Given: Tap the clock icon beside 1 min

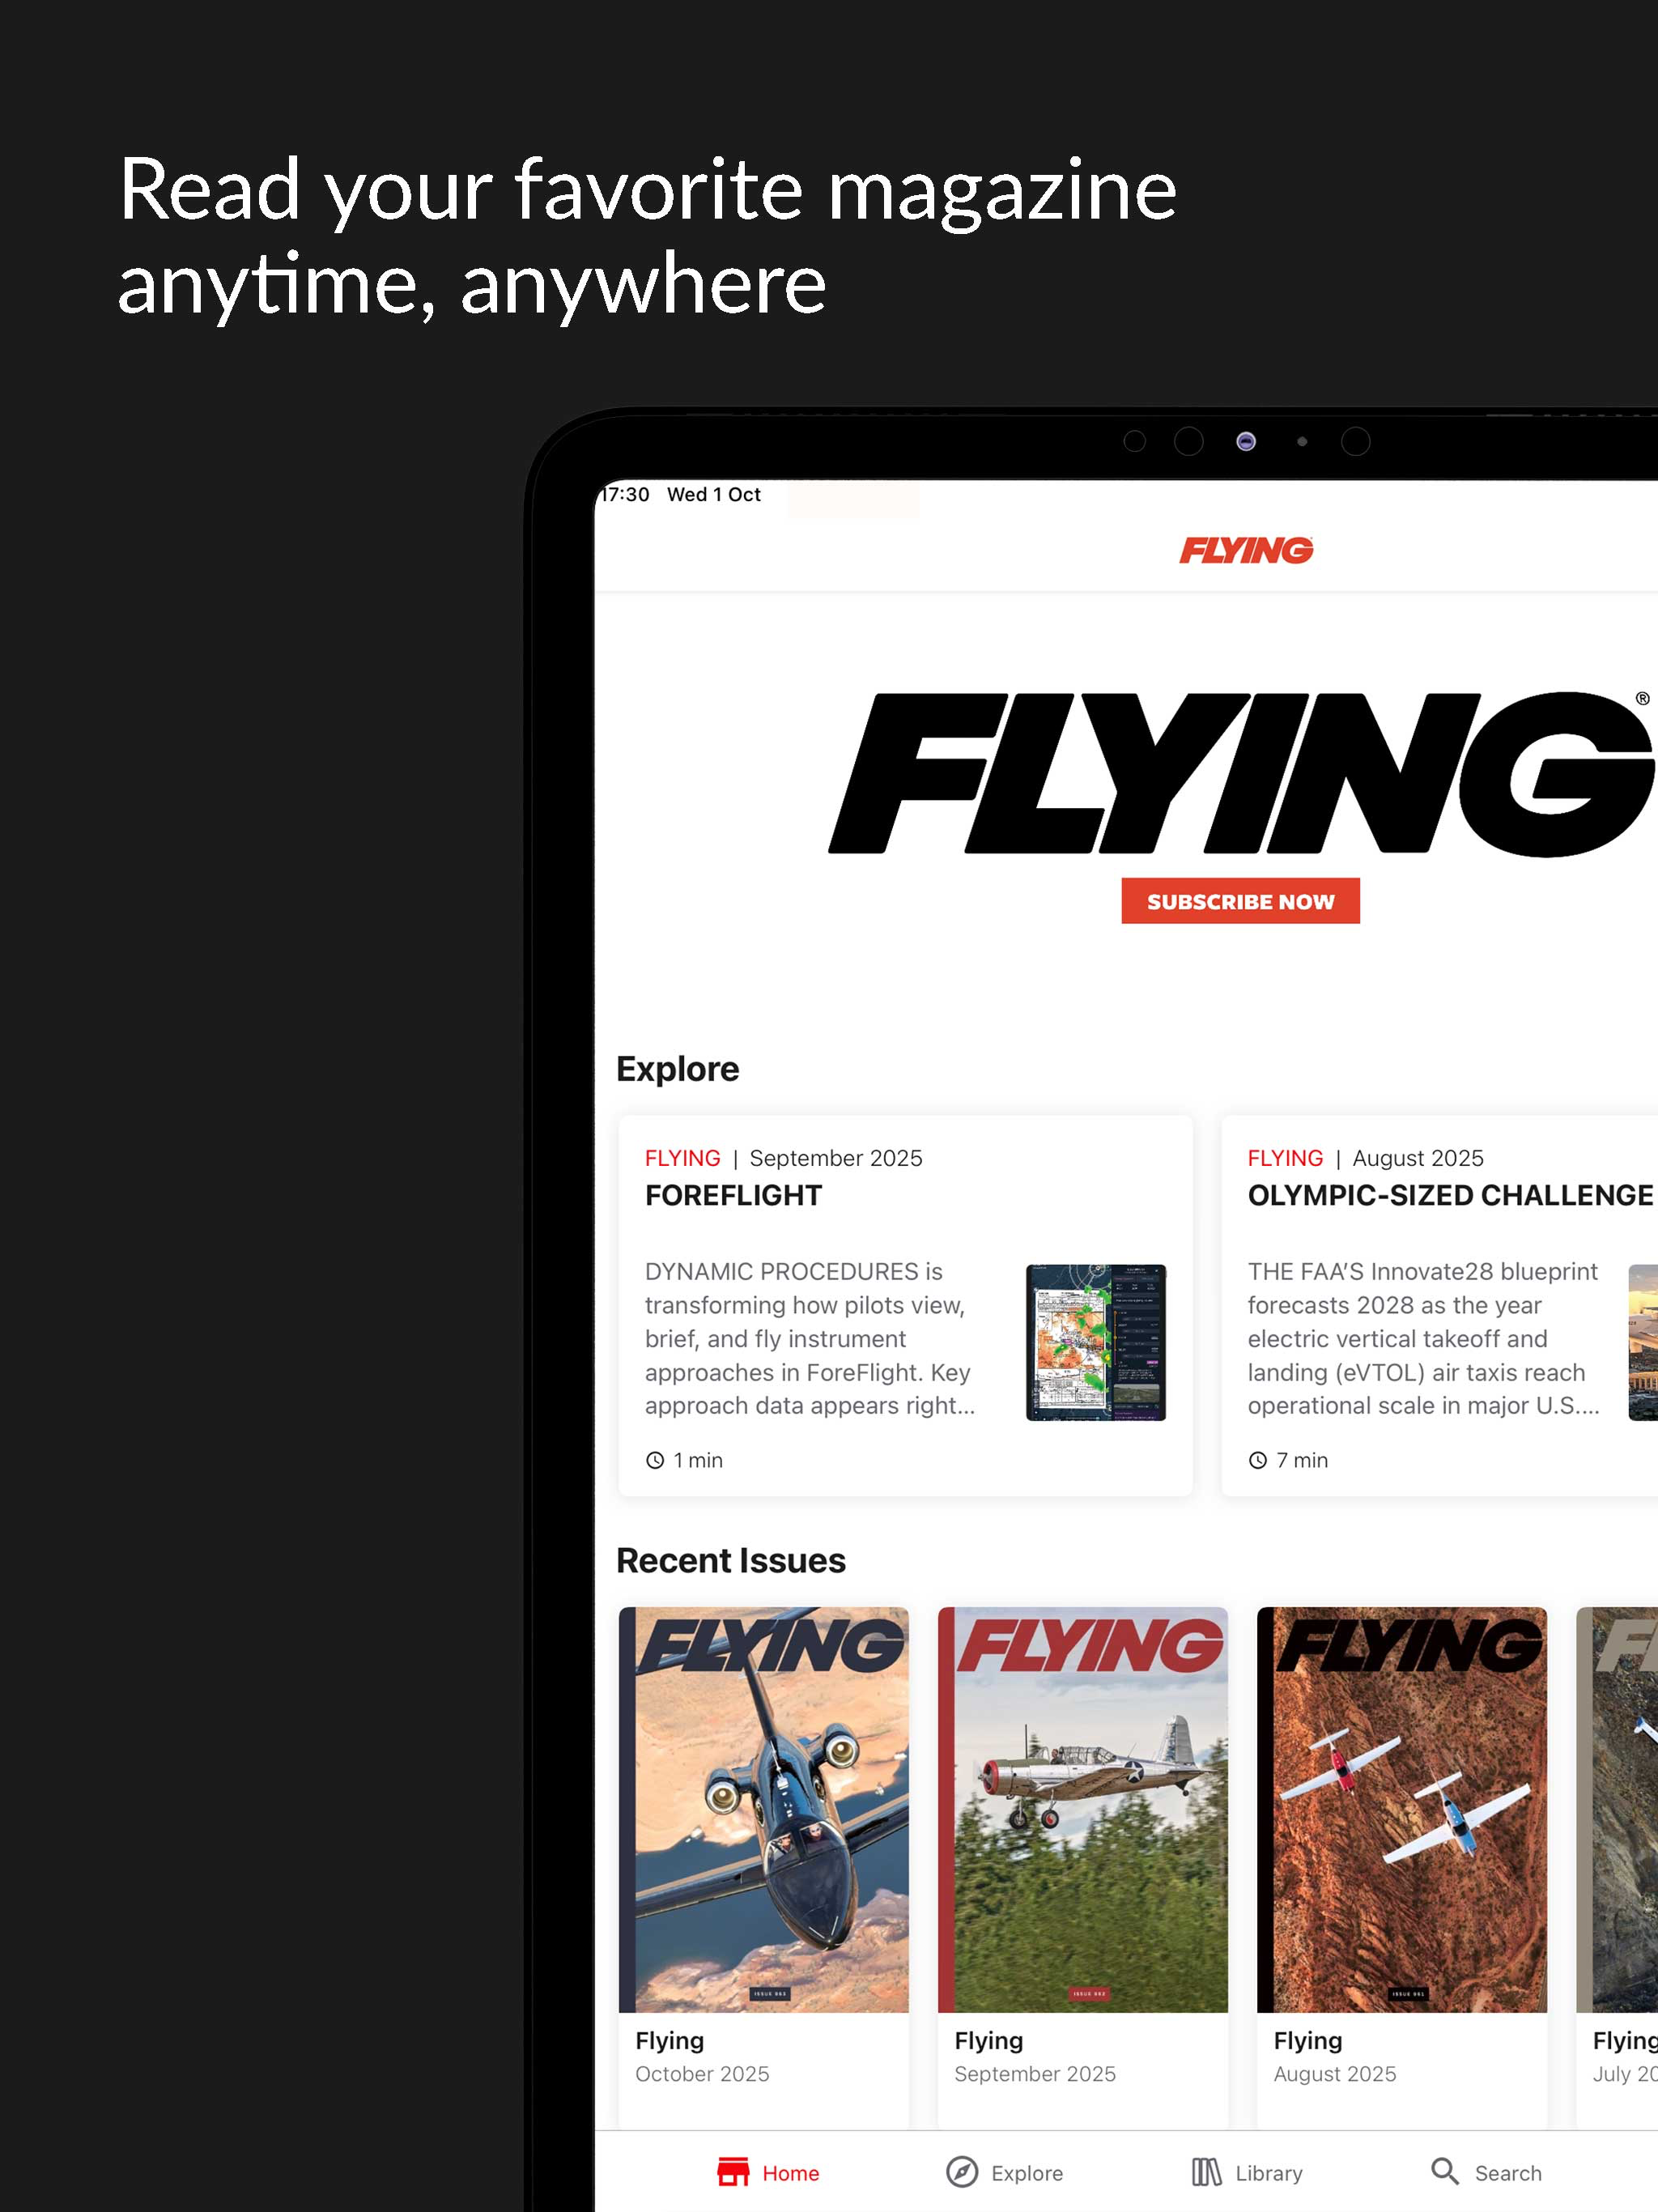Looking at the screenshot, I should (x=655, y=1460).
